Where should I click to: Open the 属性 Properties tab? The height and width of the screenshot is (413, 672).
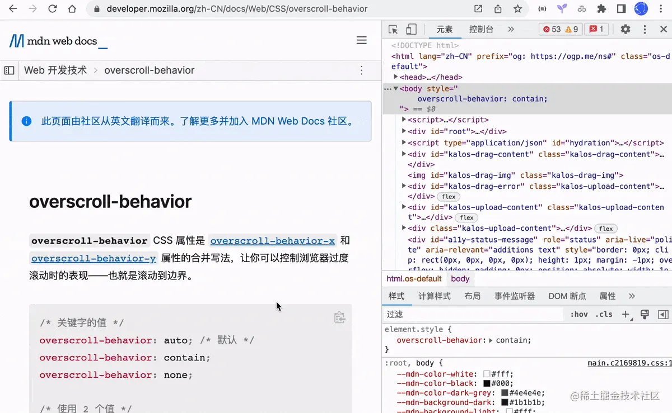coord(608,296)
